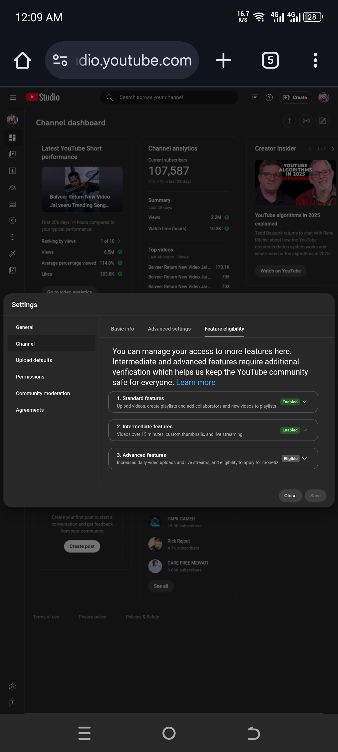
Task: Click the Search across your channel field
Action: (169, 97)
